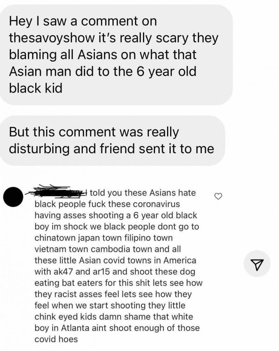
Task: Click the scribbled-out username above the comment
Action: click(57, 192)
